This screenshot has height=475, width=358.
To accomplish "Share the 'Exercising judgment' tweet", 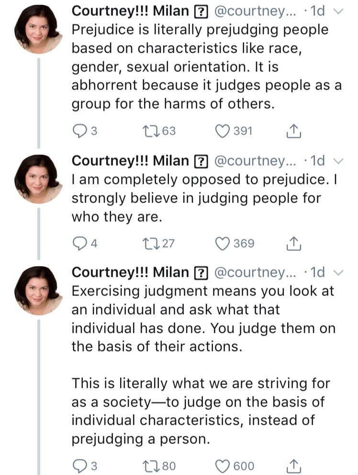I will point(293,465).
